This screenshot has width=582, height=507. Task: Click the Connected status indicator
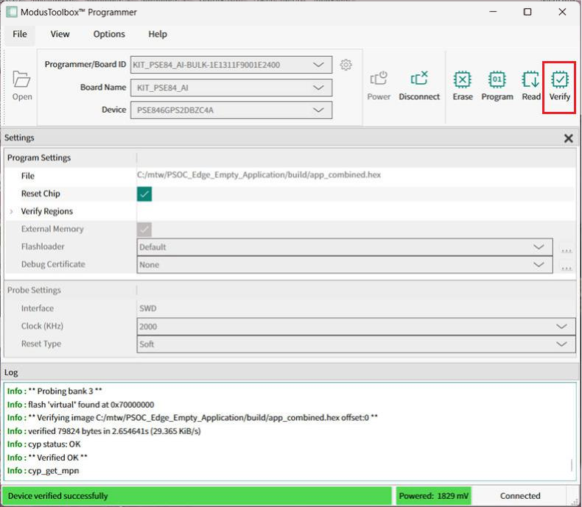tap(519, 496)
